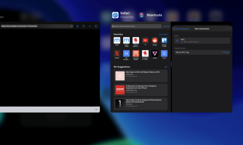Open the 8 Shortcuts to Improve Instagram suggestion
Screen dimensions: 243x145
click(141, 90)
